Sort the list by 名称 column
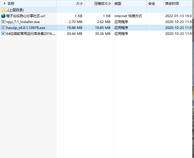The image size is (194, 158). tap(11, 4)
